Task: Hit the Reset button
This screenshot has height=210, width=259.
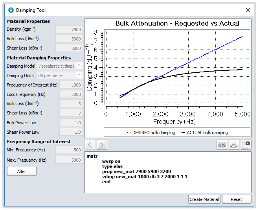Action: [x=236, y=199]
